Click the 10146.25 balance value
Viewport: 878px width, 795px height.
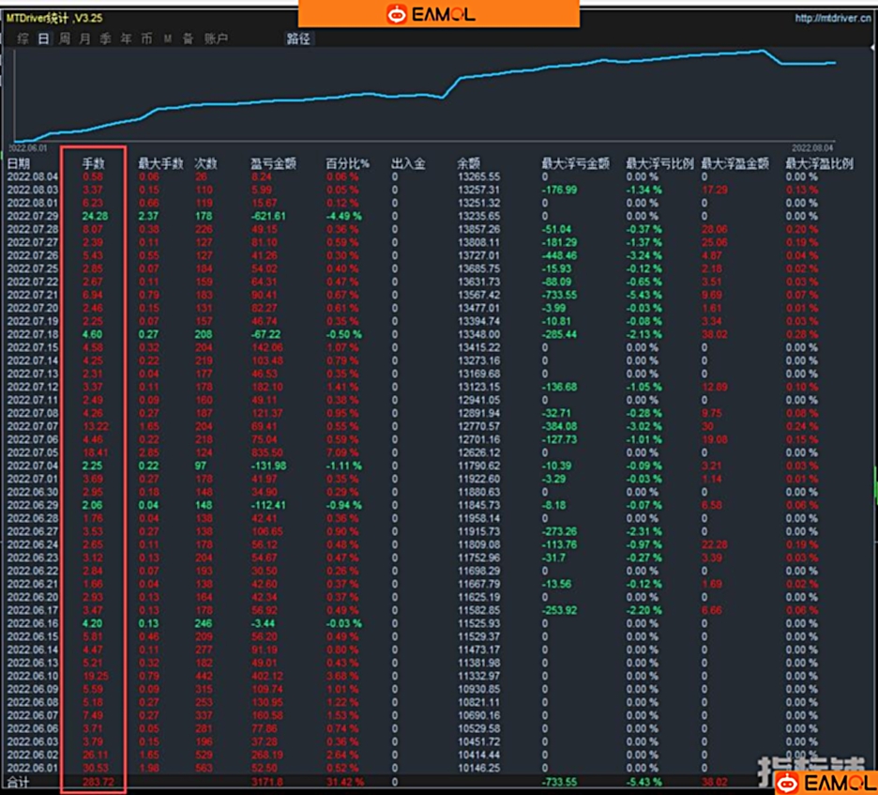pyautogui.click(x=479, y=768)
